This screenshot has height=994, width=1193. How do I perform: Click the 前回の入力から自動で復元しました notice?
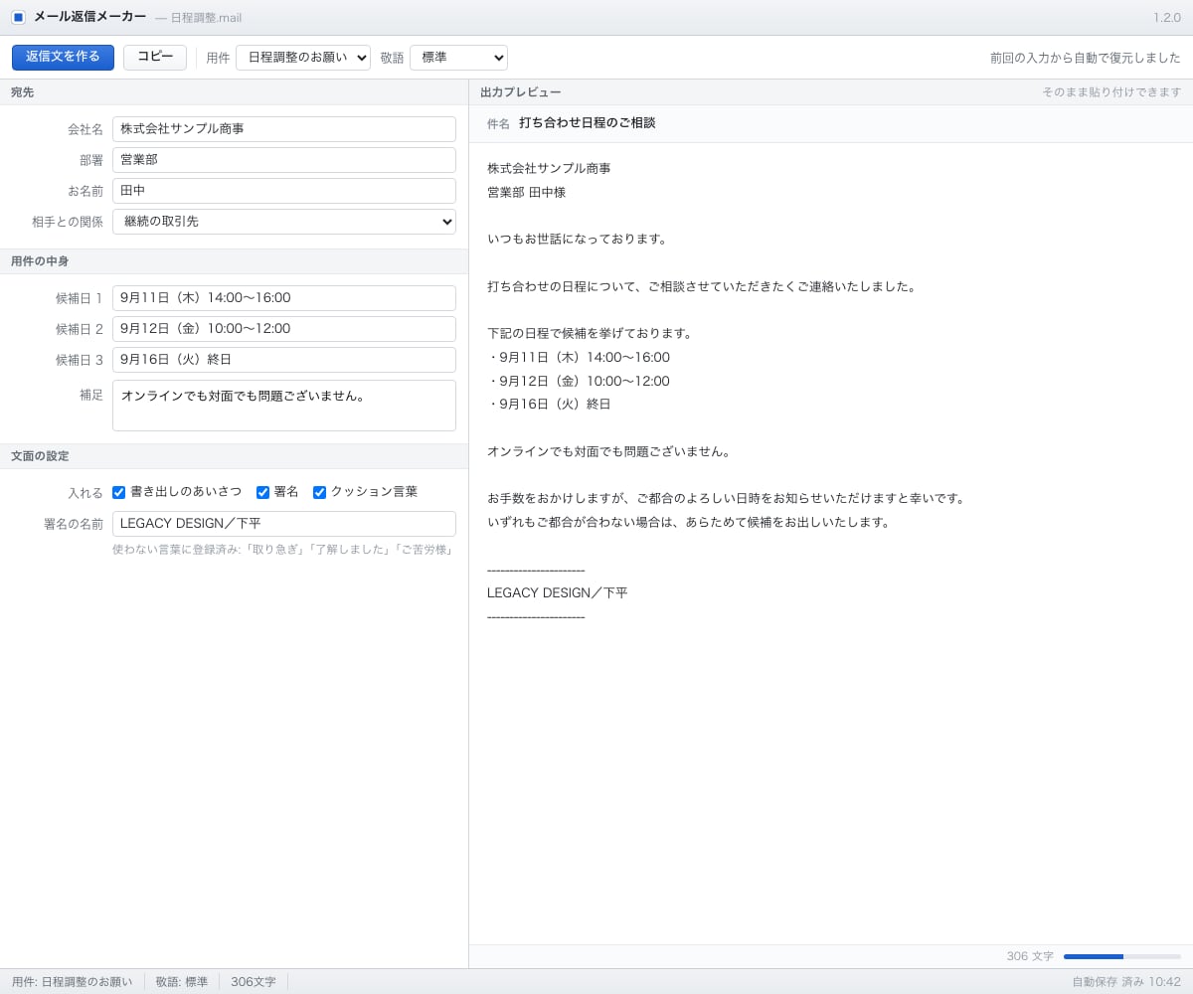pyautogui.click(x=1085, y=58)
